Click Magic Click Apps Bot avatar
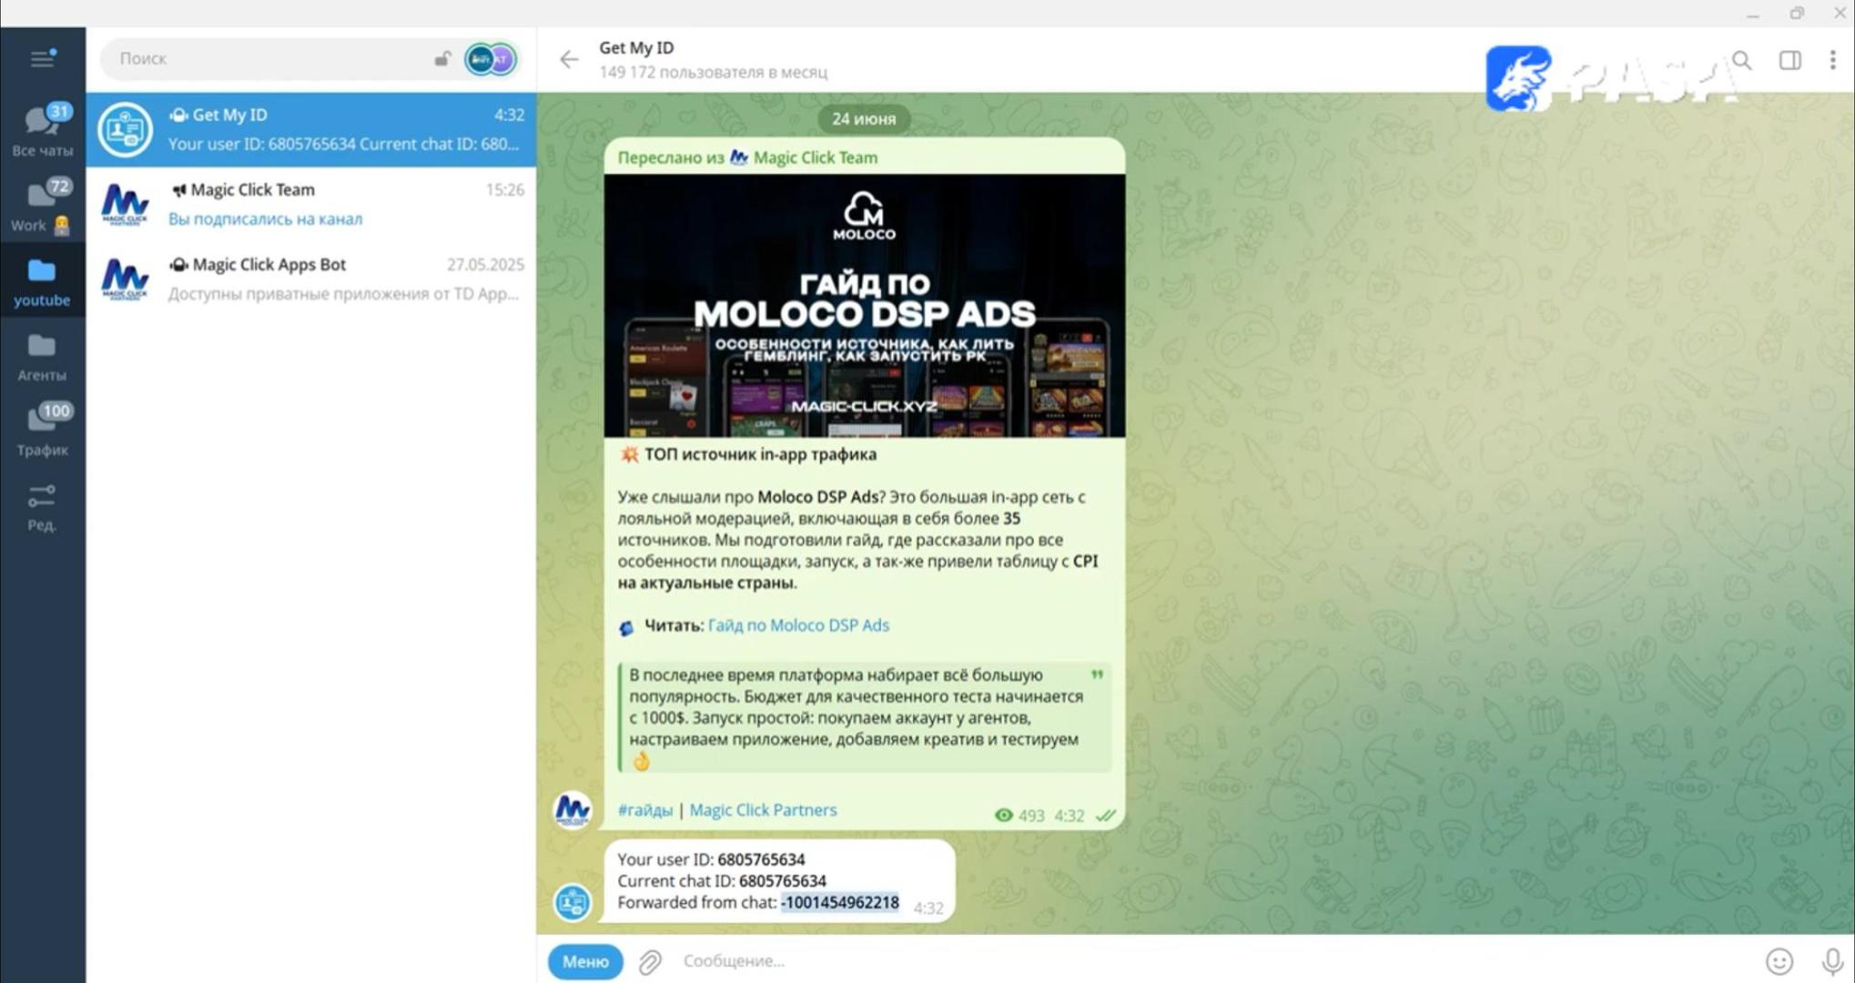The height and width of the screenshot is (983, 1855). coord(126,279)
